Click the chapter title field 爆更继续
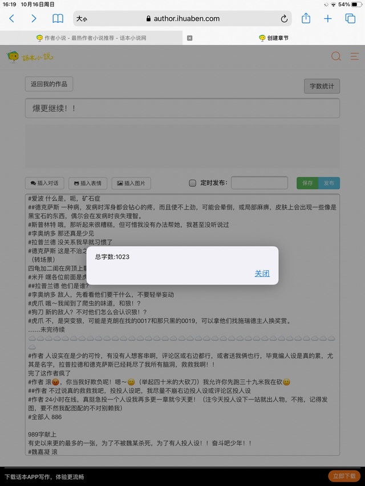Image resolution: width=365 pixels, height=486 pixels. [x=182, y=108]
